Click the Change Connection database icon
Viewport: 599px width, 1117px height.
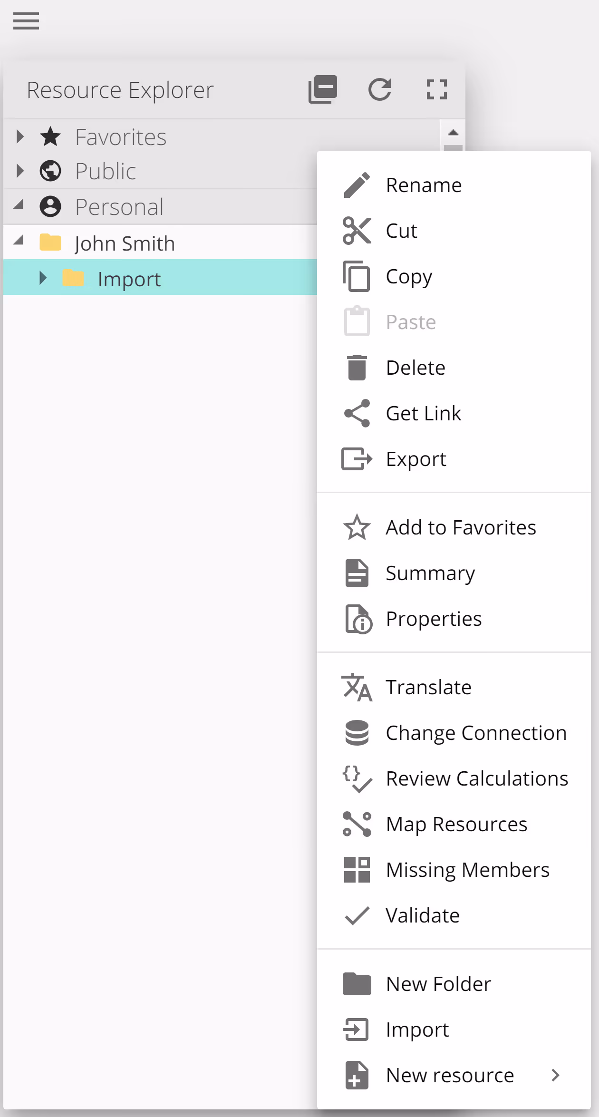pyautogui.click(x=357, y=733)
